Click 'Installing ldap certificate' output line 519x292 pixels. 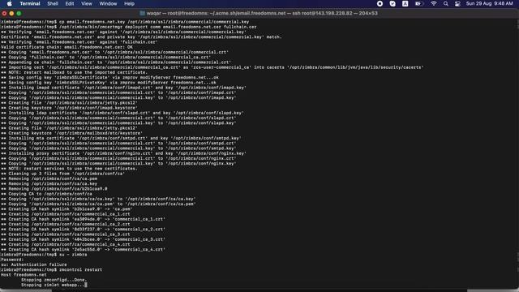[x=122, y=113]
